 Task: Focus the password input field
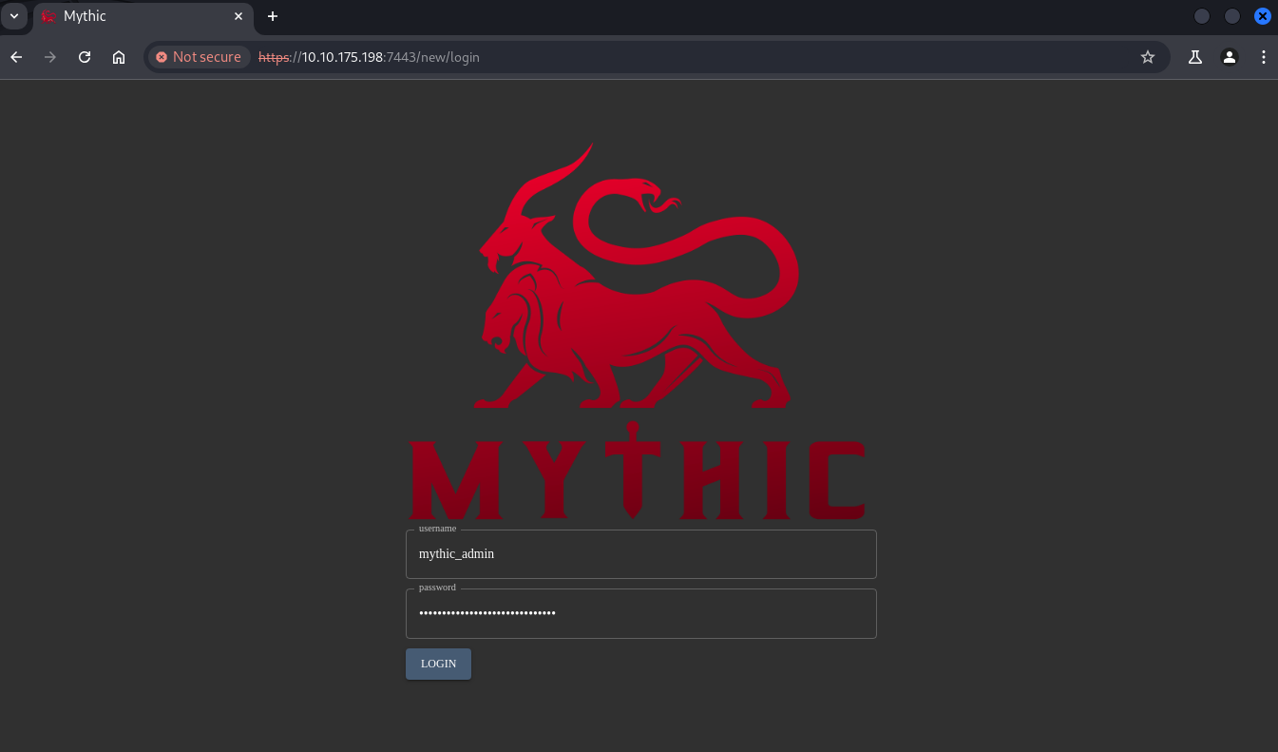[641, 613]
